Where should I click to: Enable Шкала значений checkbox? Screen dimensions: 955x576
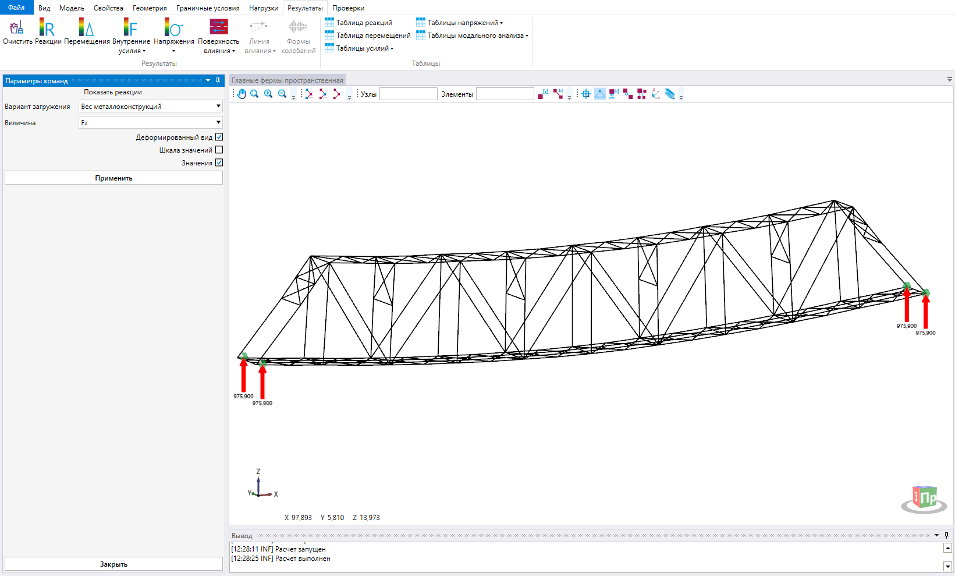pyautogui.click(x=219, y=150)
